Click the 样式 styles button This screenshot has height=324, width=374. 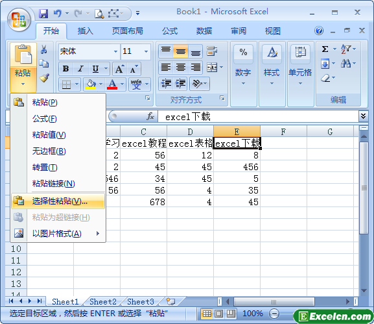tap(272, 74)
